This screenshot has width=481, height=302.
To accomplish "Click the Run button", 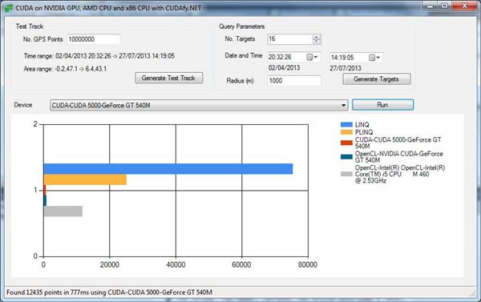I will click(382, 105).
